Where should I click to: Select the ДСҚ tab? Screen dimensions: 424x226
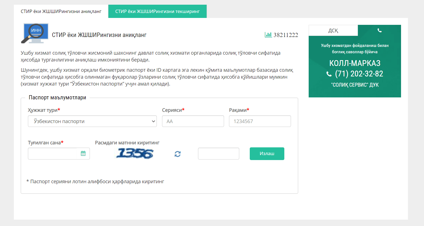[x=333, y=30]
